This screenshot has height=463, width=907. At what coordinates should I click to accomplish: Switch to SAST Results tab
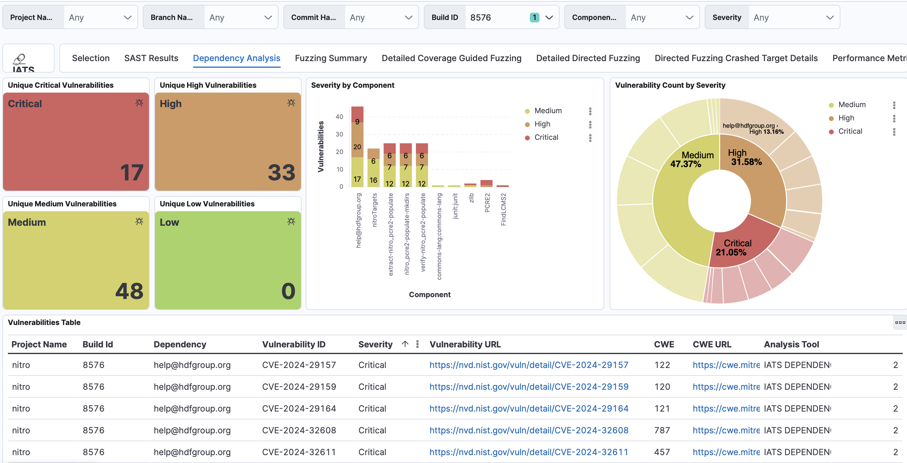click(x=151, y=58)
